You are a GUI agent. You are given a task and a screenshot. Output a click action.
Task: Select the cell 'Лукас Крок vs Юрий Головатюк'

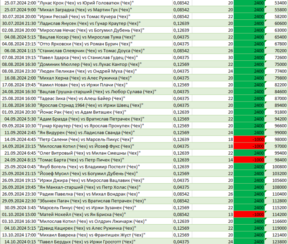[85, 3]
